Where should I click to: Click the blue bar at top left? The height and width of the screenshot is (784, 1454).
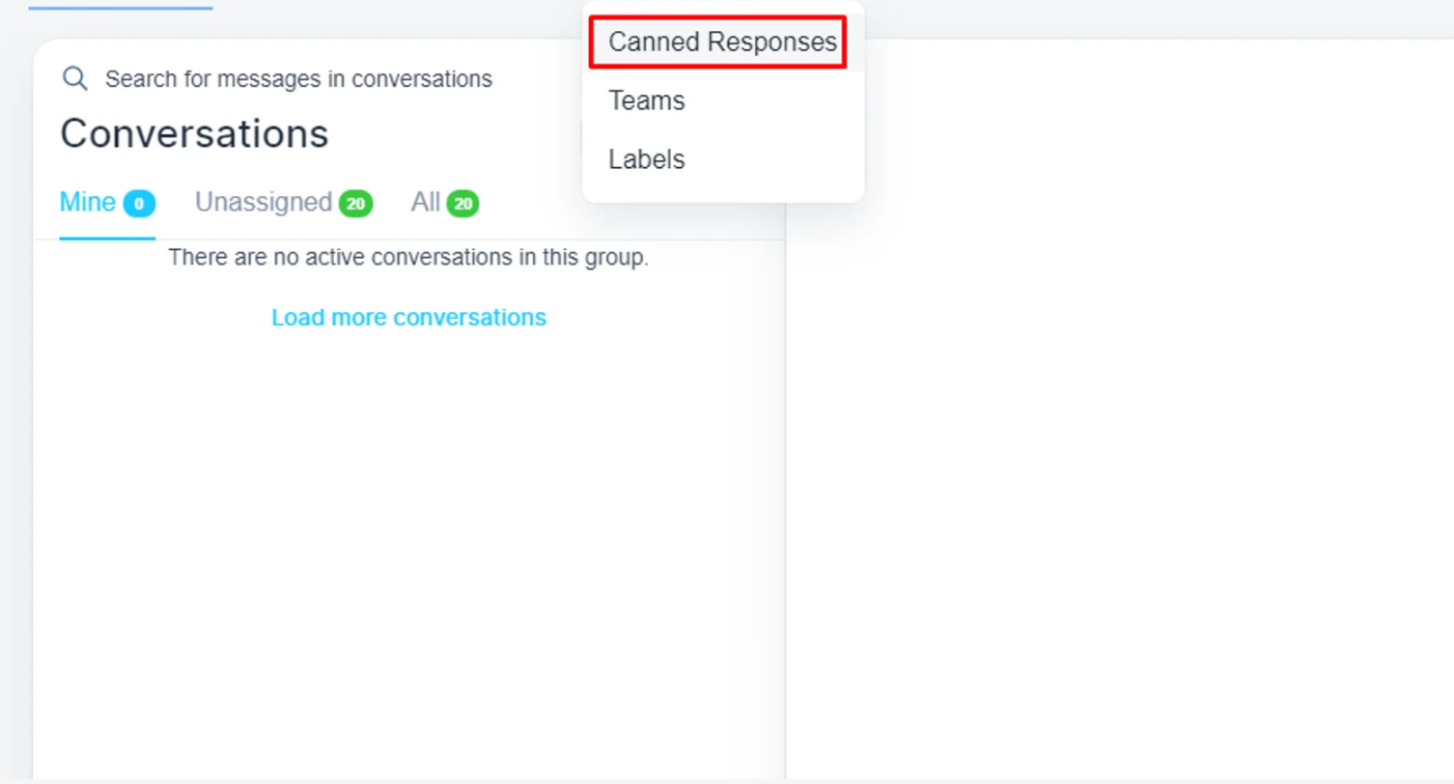point(121,8)
